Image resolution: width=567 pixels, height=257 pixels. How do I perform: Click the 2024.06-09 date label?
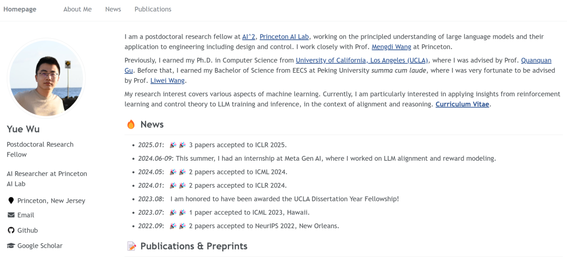[x=155, y=159]
